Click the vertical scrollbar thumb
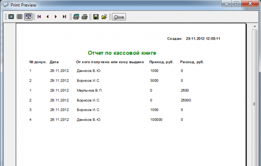 pyautogui.click(x=255, y=104)
